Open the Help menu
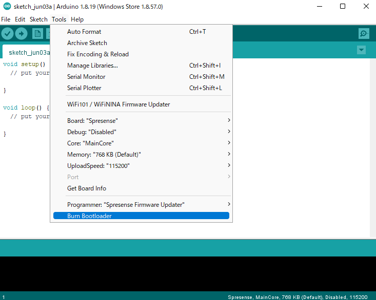The width and height of the screenshot is (376, 300). coord(77,19)
